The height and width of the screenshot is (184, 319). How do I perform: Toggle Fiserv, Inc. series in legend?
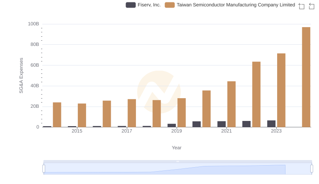click(x=149, y=5)
